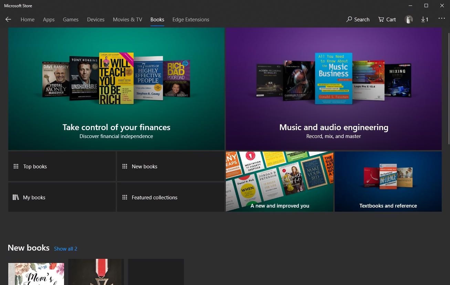Open Music and audio engineering collection

coord(333,89)
